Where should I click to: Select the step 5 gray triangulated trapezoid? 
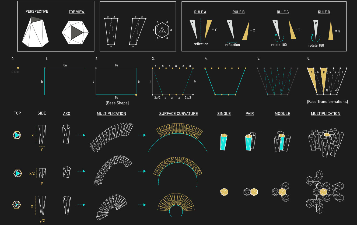click(x=278, y=82)
